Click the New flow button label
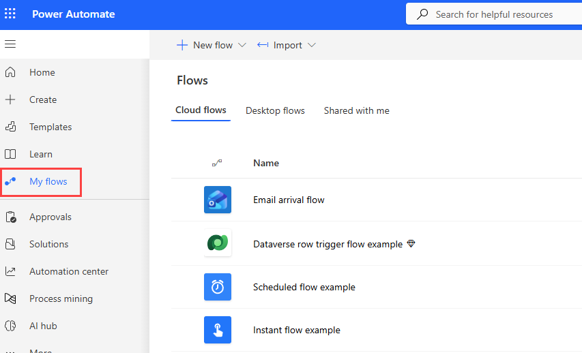 click(x=213, y=45)
